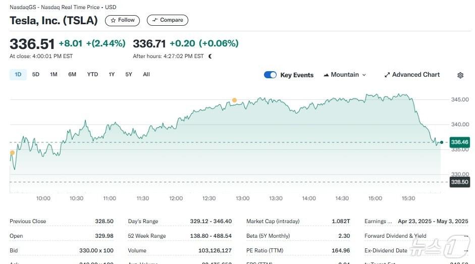This screenshot has width=475, height=264.
Task: Click the orange key event dot at market open
Action: (x=12, y=152)
